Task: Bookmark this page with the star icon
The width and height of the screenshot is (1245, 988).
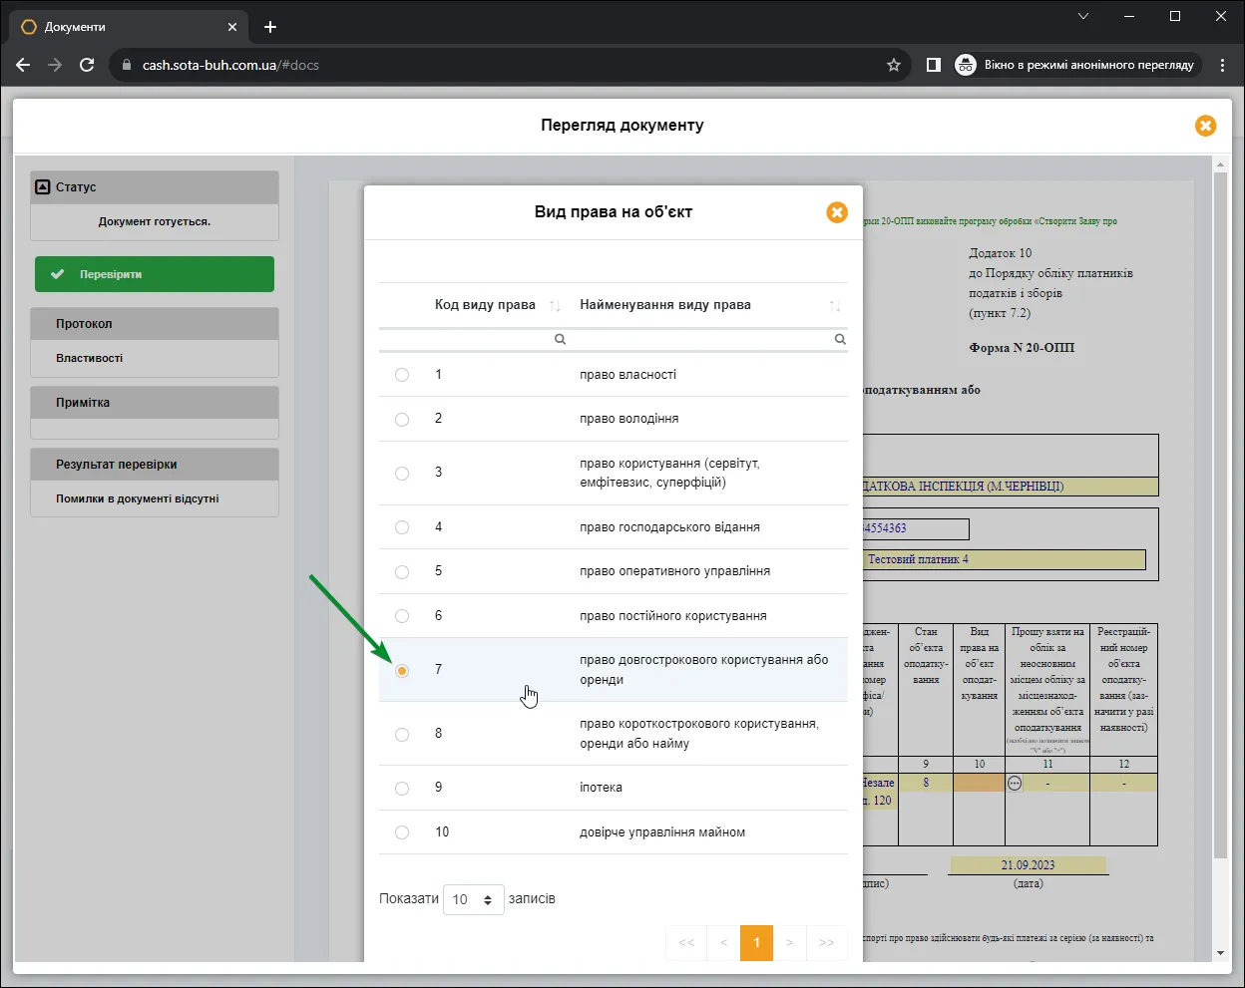Action: [x=894, y=65]
